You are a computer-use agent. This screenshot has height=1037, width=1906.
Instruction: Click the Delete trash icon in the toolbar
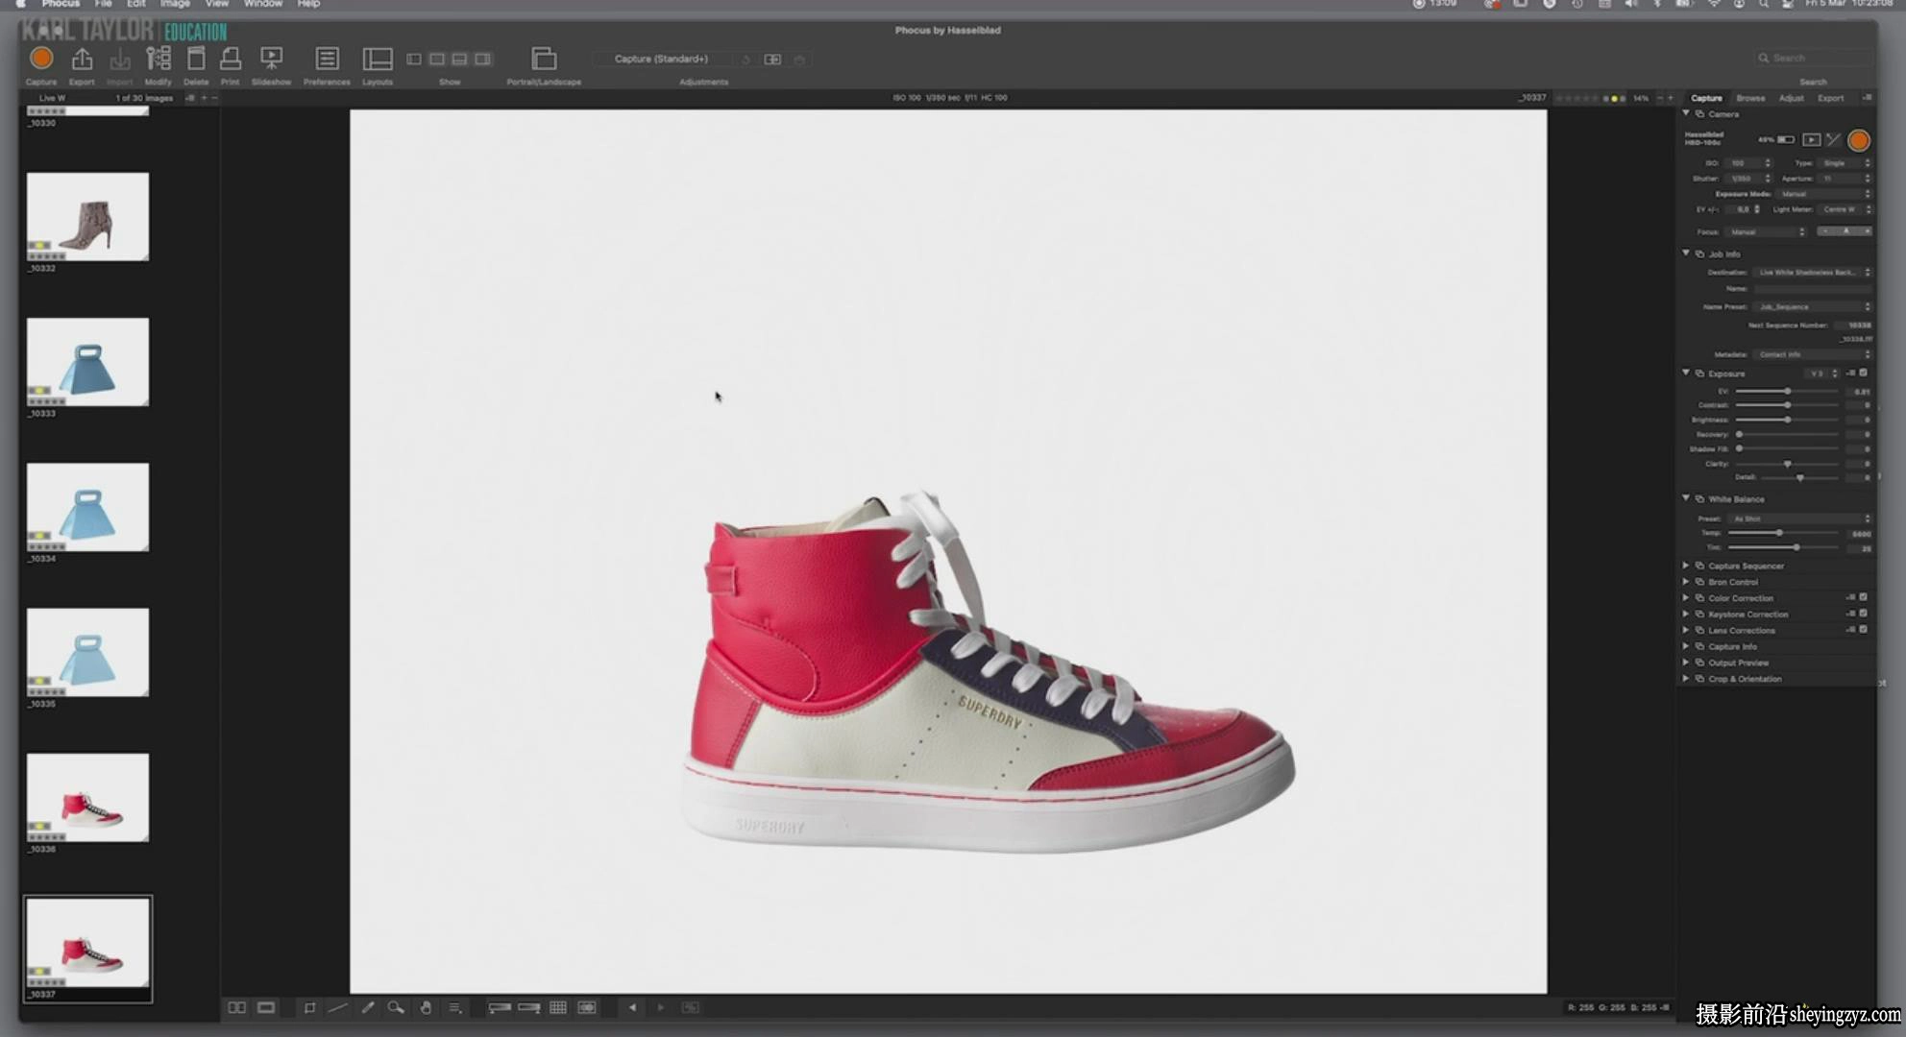tap(196, 59)
